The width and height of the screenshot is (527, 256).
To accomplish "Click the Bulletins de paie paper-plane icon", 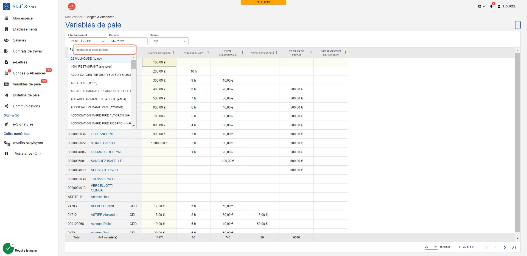I will [6, 95].
